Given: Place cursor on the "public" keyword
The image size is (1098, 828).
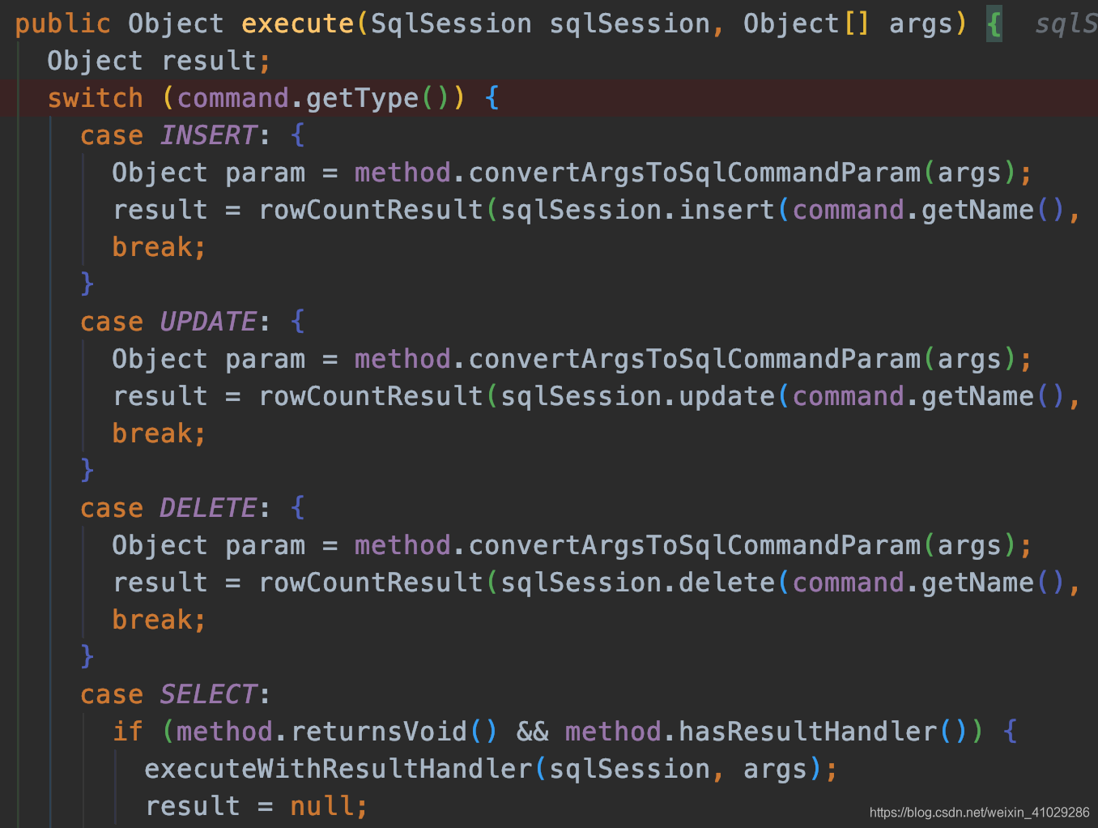Looking at the screenshot, I should [63, 24].
